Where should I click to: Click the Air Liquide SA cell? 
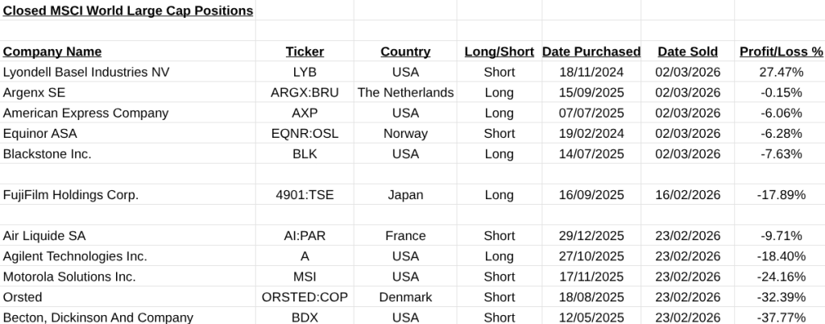tap(44, 235)
